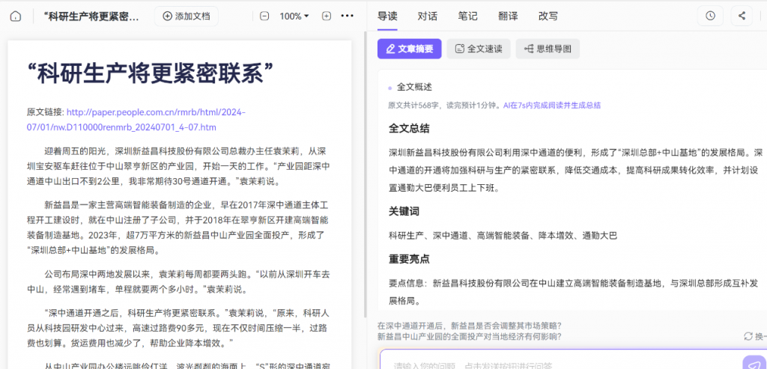Click the document title tab “科研生产将更紧密…”
The width and height of the screenshot is (767, 369).
pyautogui.click(x=91, y=16)
